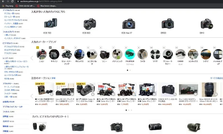The width and height of the screenshot is (223, 134).
Task: Pick the パナソニック brand icon
Action: point(117,54)
